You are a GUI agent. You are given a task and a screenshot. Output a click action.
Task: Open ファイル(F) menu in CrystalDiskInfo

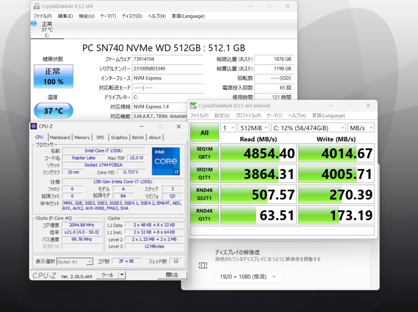[x=42, y=16]
